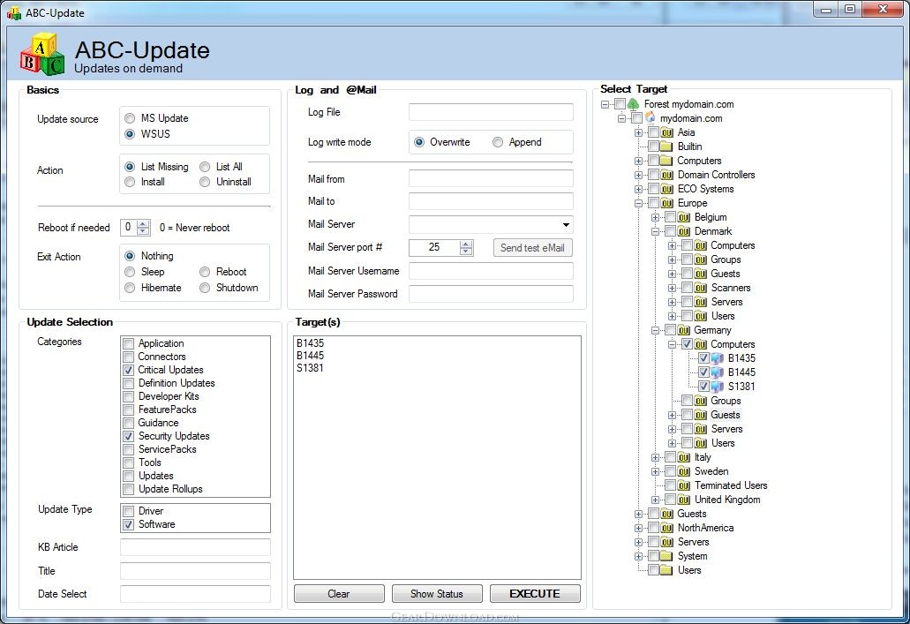
Task: Collapse the Europe tree node
Action: pyautogui.click(x=638, y=203)
